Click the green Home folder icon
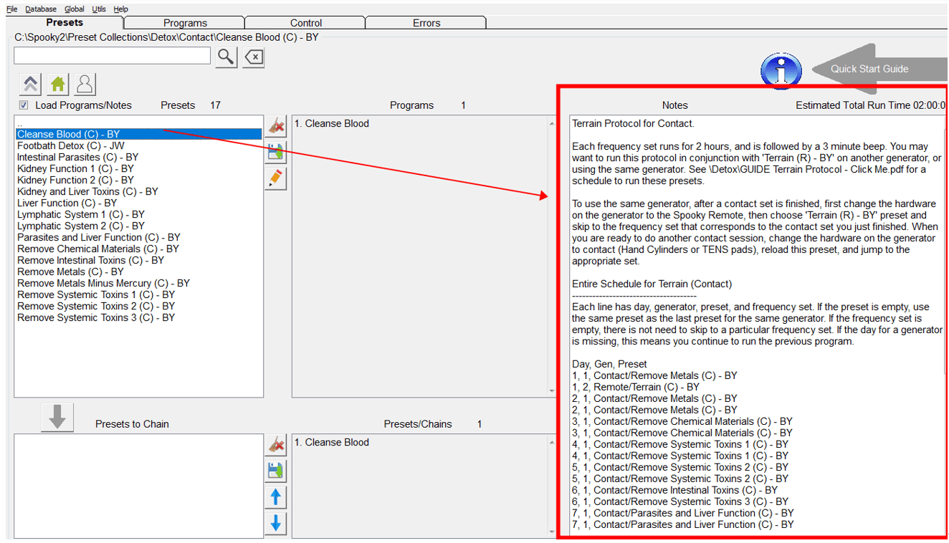This screenshot has height=543, width=949. click(x=58, y=85)
